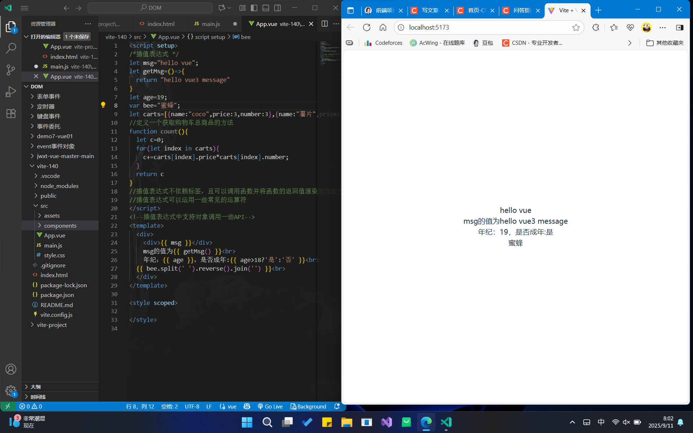Open Edge tab actions menu
Image resolution: width=693 pixels, height=433 pixels.
click(350, 10)
